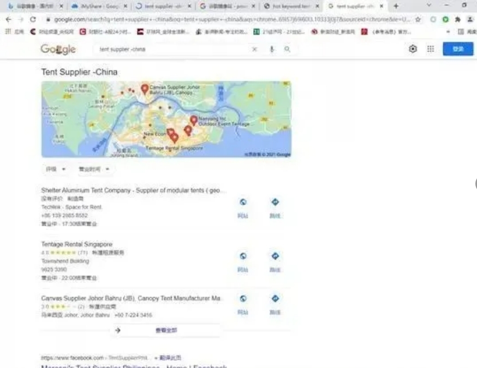The height and width of the screenshot is (368, 477).
Task: Bookmark this page with the star icon
Action: [418, 20]
